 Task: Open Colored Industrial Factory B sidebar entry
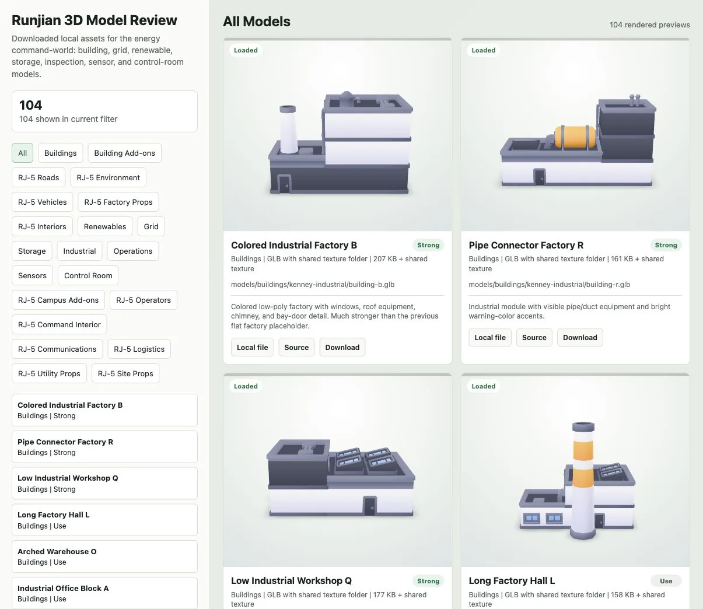(x=104, y=410)
